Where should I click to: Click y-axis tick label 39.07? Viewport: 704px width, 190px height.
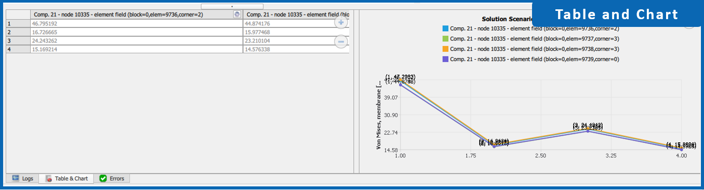click(391, 97)
